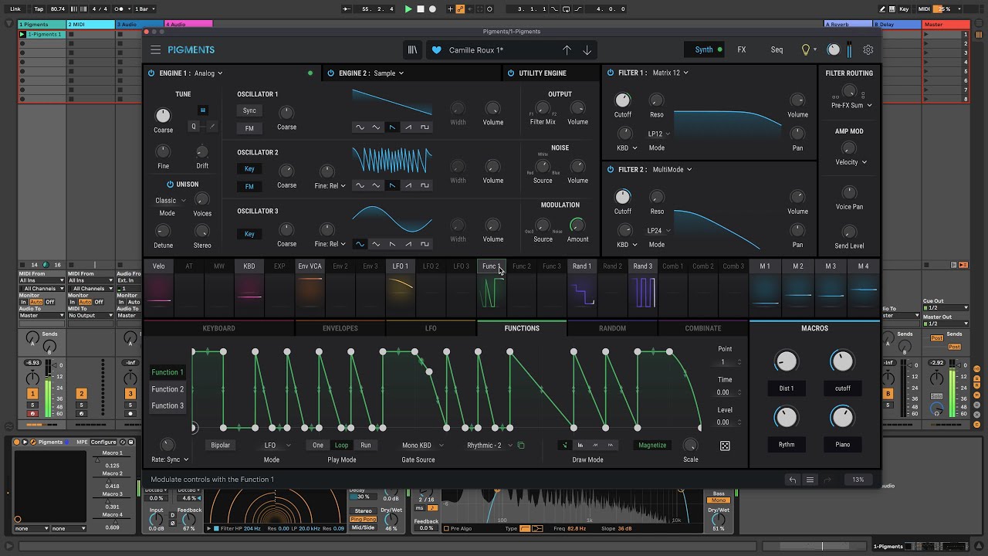This screenshot has height=556, width=988.
Task: Open the RANDOM modulation tab
Action: [x=613, y=328]
